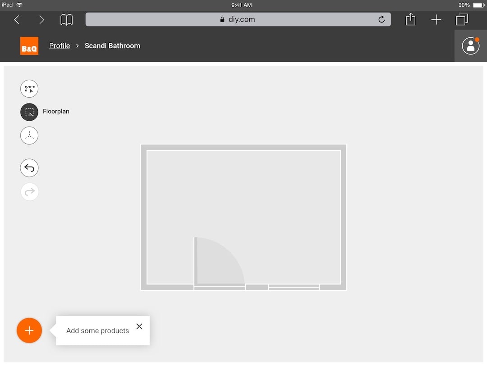Show all tabs overview icon
This screenshot has height=366, width=487.
tap(462, 19)
